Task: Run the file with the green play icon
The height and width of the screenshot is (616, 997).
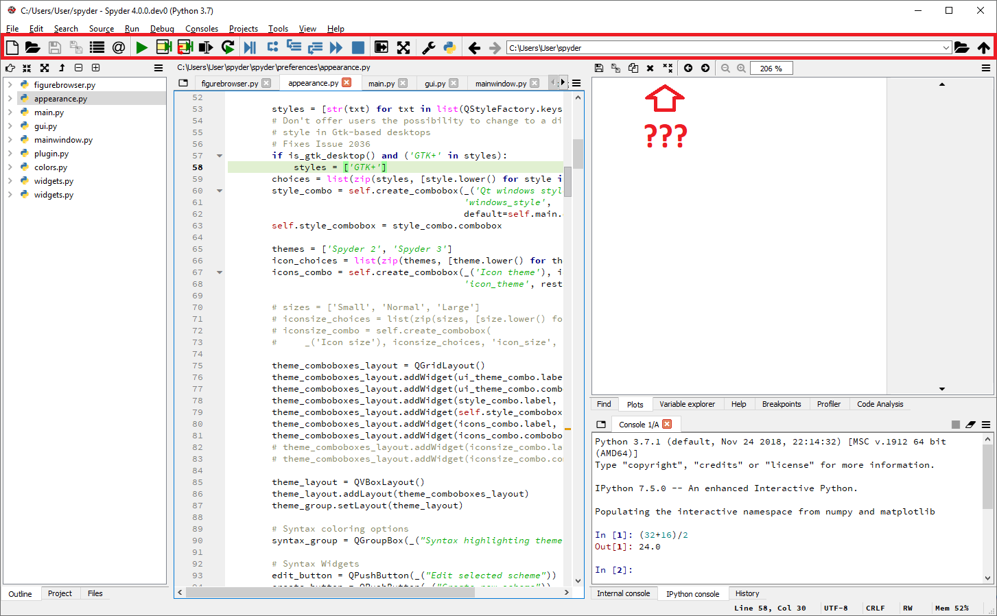Action: click(x=141, y=47)
